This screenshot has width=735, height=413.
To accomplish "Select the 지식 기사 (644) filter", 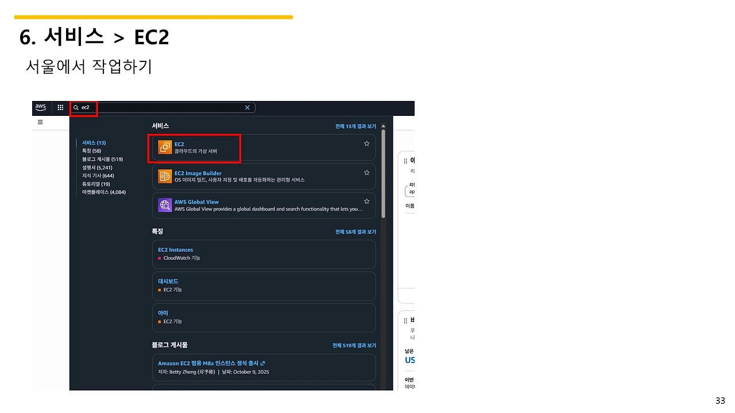I will point(98,176).
